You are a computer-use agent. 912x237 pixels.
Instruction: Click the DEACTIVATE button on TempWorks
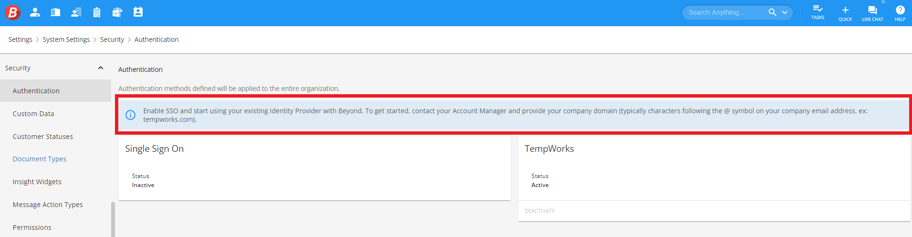539,211
